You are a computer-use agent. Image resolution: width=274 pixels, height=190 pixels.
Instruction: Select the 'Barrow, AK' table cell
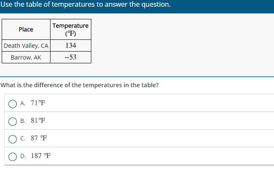click(26, 57)
